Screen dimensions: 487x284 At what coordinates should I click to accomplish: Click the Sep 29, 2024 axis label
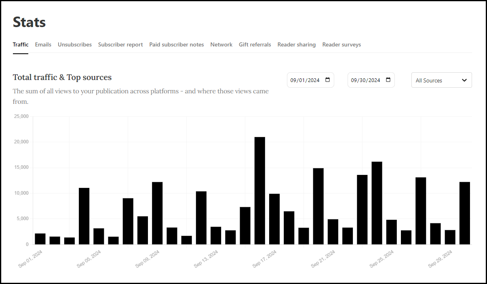pyautogui.click(x=441, y=259)
